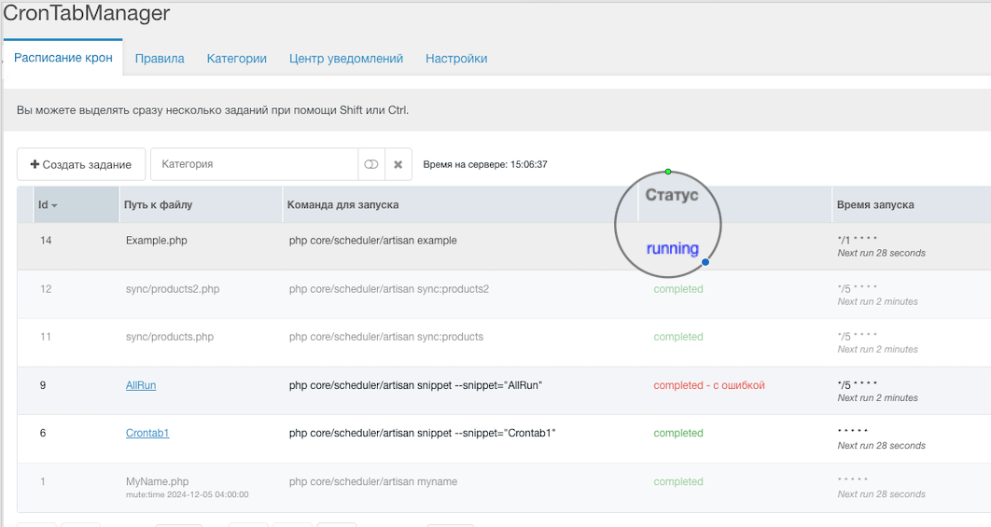
Task: Select the command ending in sync:products
Action: (x=386, y=337)
